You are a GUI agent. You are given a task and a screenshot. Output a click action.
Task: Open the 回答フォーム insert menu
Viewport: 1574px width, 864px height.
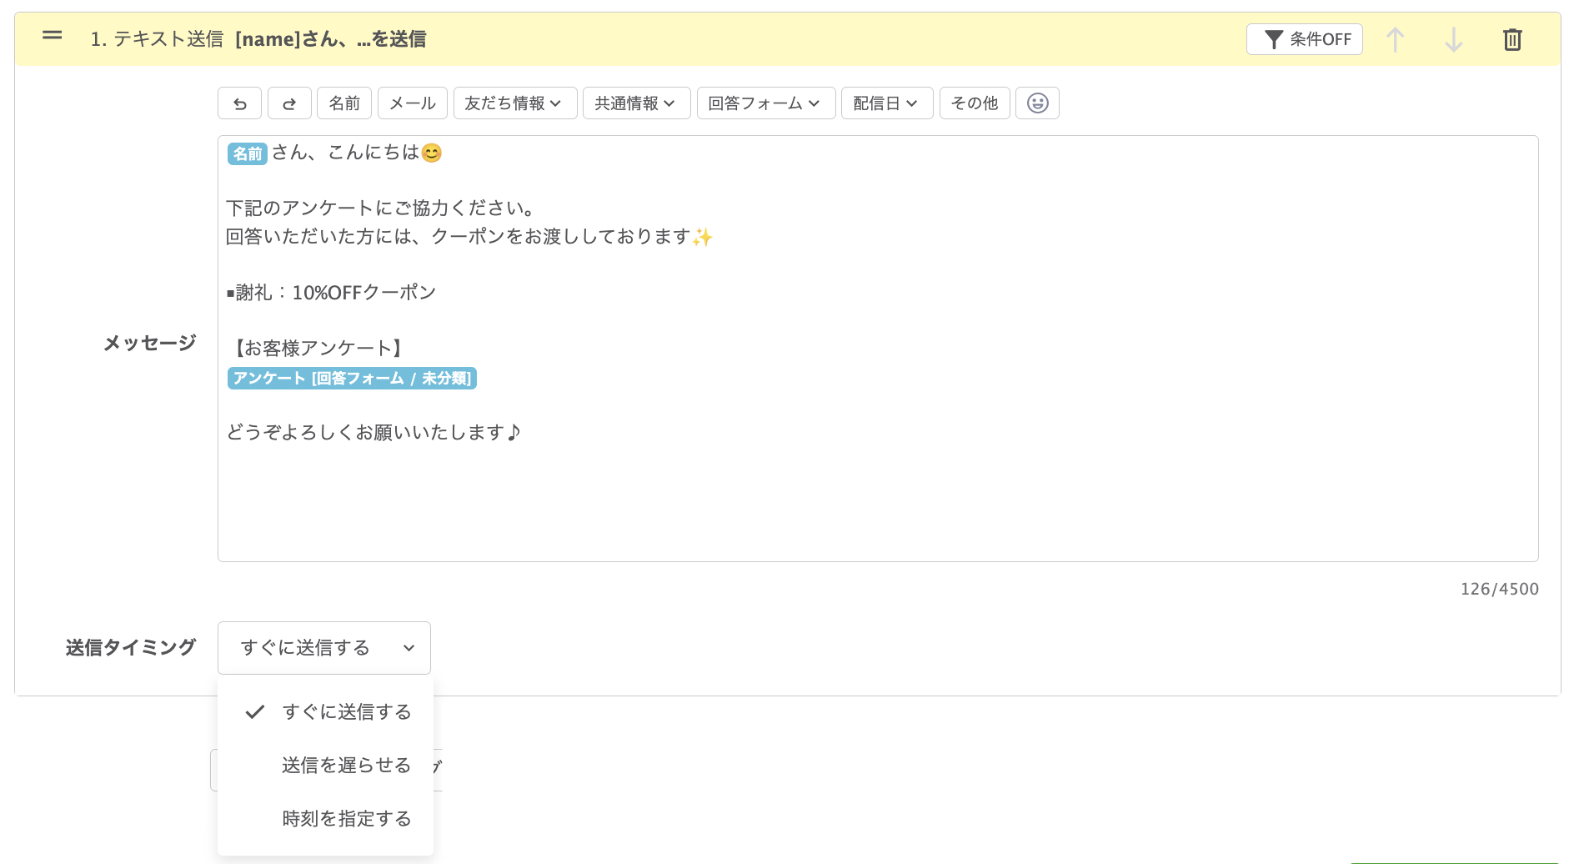pos(765,103)
